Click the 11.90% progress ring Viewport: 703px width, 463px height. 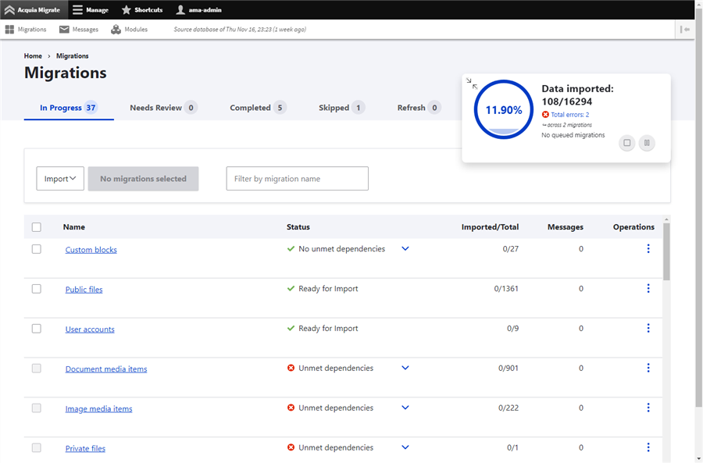pos(503,109)
